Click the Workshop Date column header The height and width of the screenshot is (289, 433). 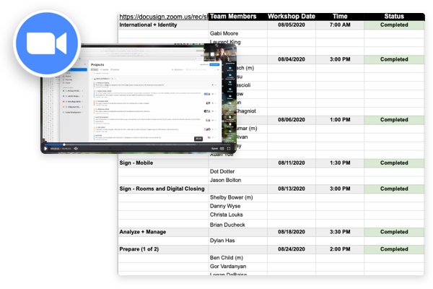coord(292,15)
